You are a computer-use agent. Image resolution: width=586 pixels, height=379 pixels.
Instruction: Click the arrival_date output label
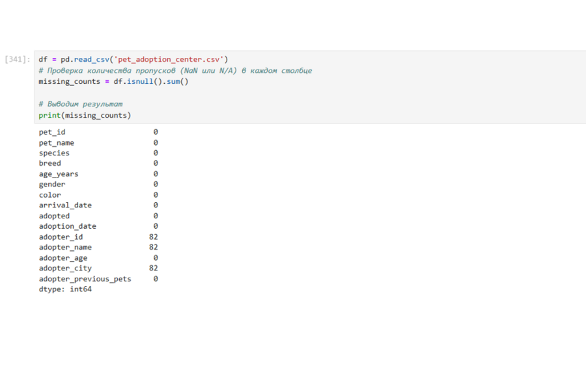(65, 205)
